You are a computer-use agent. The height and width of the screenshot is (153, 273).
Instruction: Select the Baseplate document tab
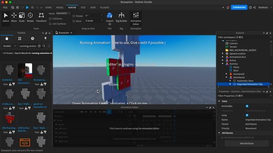pyautogui.click(x=64, y=33)
